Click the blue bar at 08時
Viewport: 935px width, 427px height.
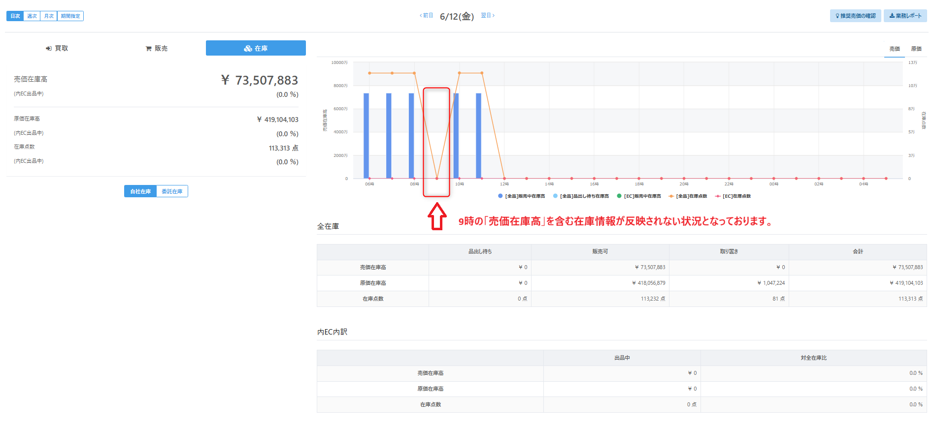point(411,136)
